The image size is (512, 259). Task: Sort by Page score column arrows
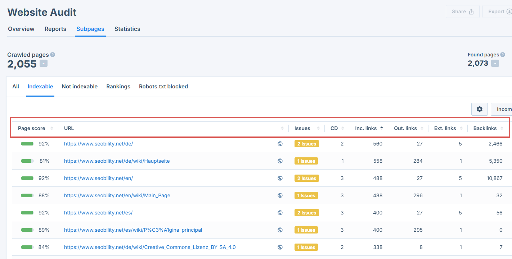click(x=52, y=128)
